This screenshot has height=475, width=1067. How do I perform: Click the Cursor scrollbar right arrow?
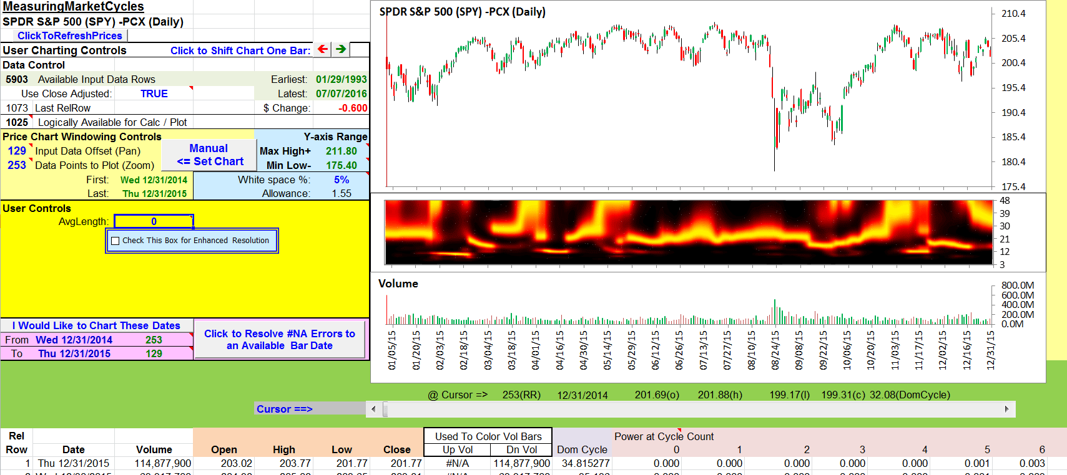(x=1006, y=409)
